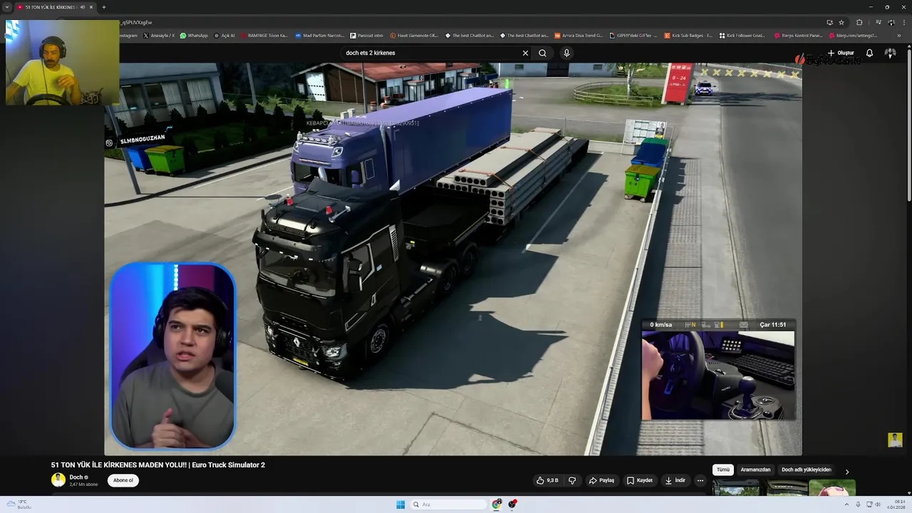The height and width of the screenshot is (513, 912).
Task: Subscribe using the Abone ol button
Action: (x=123, y=480)
